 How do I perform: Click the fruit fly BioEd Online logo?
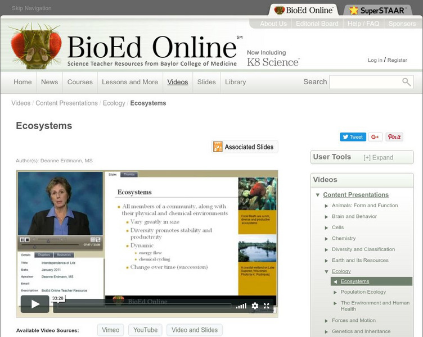[x=36, y=45]
